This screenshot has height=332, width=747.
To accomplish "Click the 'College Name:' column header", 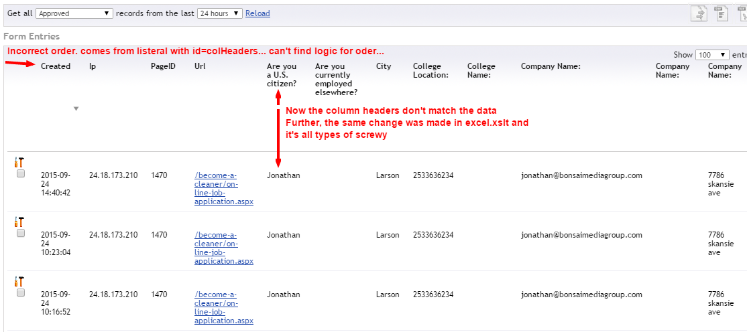I will pos(481,71).
